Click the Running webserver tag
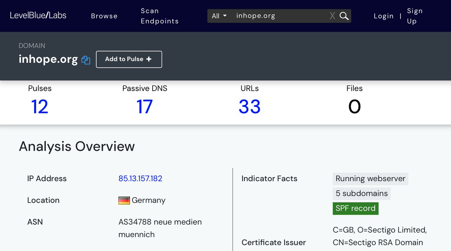 click(x=370, y=178)
